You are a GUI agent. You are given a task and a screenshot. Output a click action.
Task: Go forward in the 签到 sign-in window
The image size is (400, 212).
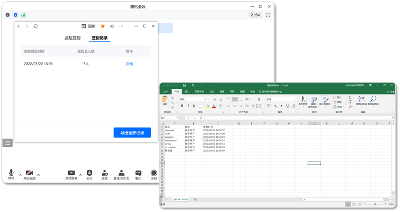tap(27, 26)
